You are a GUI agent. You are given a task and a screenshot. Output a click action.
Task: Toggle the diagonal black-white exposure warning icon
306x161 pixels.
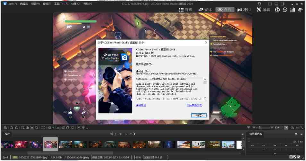[295, 157]
